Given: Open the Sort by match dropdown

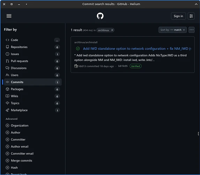Looking at the screenshot, I should click(172, 30).
